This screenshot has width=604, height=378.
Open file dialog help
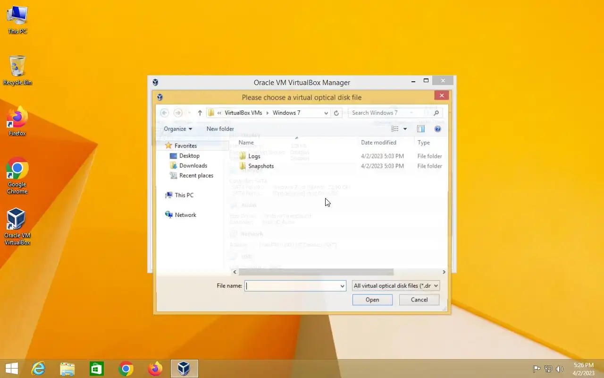click(x=437, y=129)
